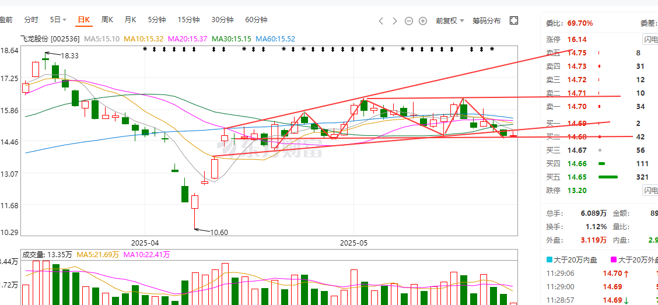Zoom out the K-line chart
This screenshot has height=305, width=658.
point(409,20)
